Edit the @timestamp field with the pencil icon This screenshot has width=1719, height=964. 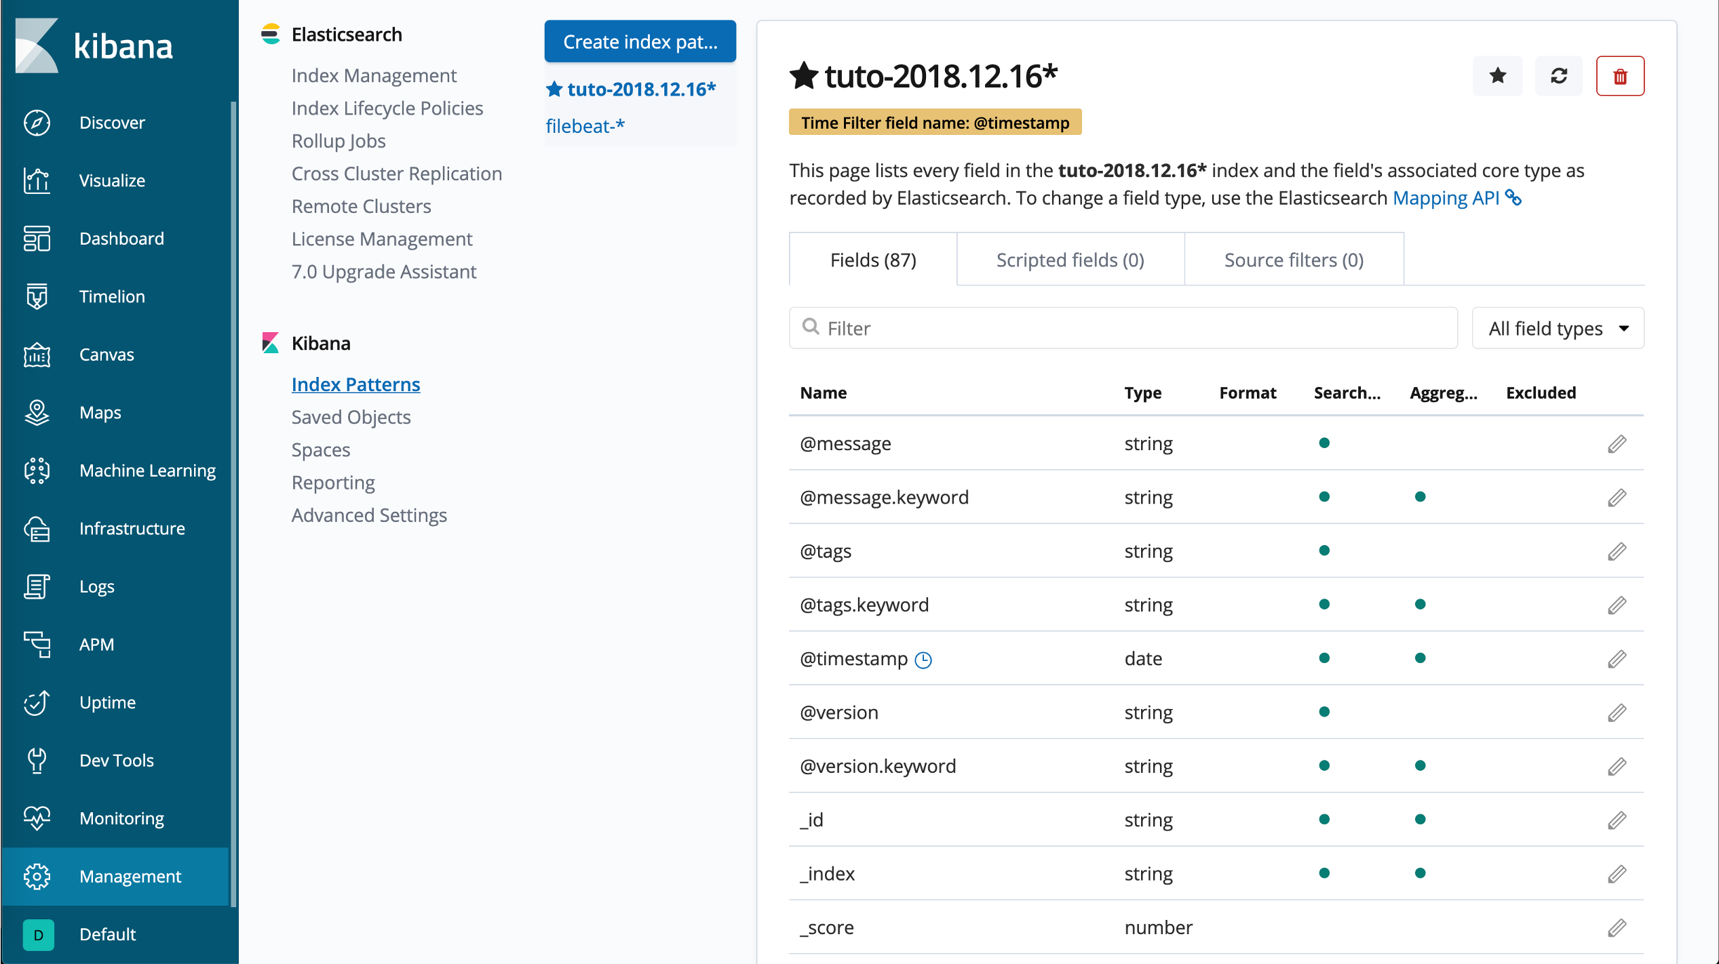point(1617,659)
